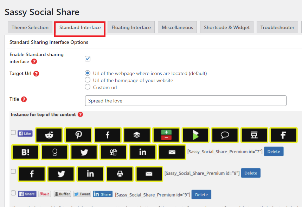The width and height of the screenshot is (302, 207).
Task: Delete the id="7" sharing instance
Action: (x=274, y=152)
